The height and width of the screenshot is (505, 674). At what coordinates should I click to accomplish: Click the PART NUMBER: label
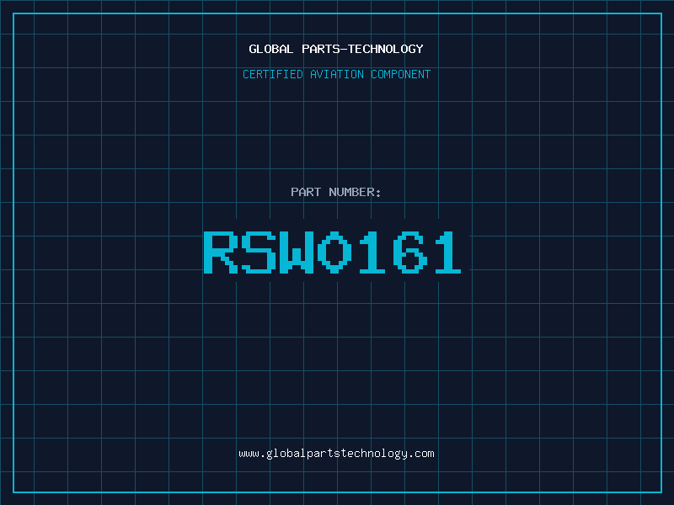(x=335, y=192)
